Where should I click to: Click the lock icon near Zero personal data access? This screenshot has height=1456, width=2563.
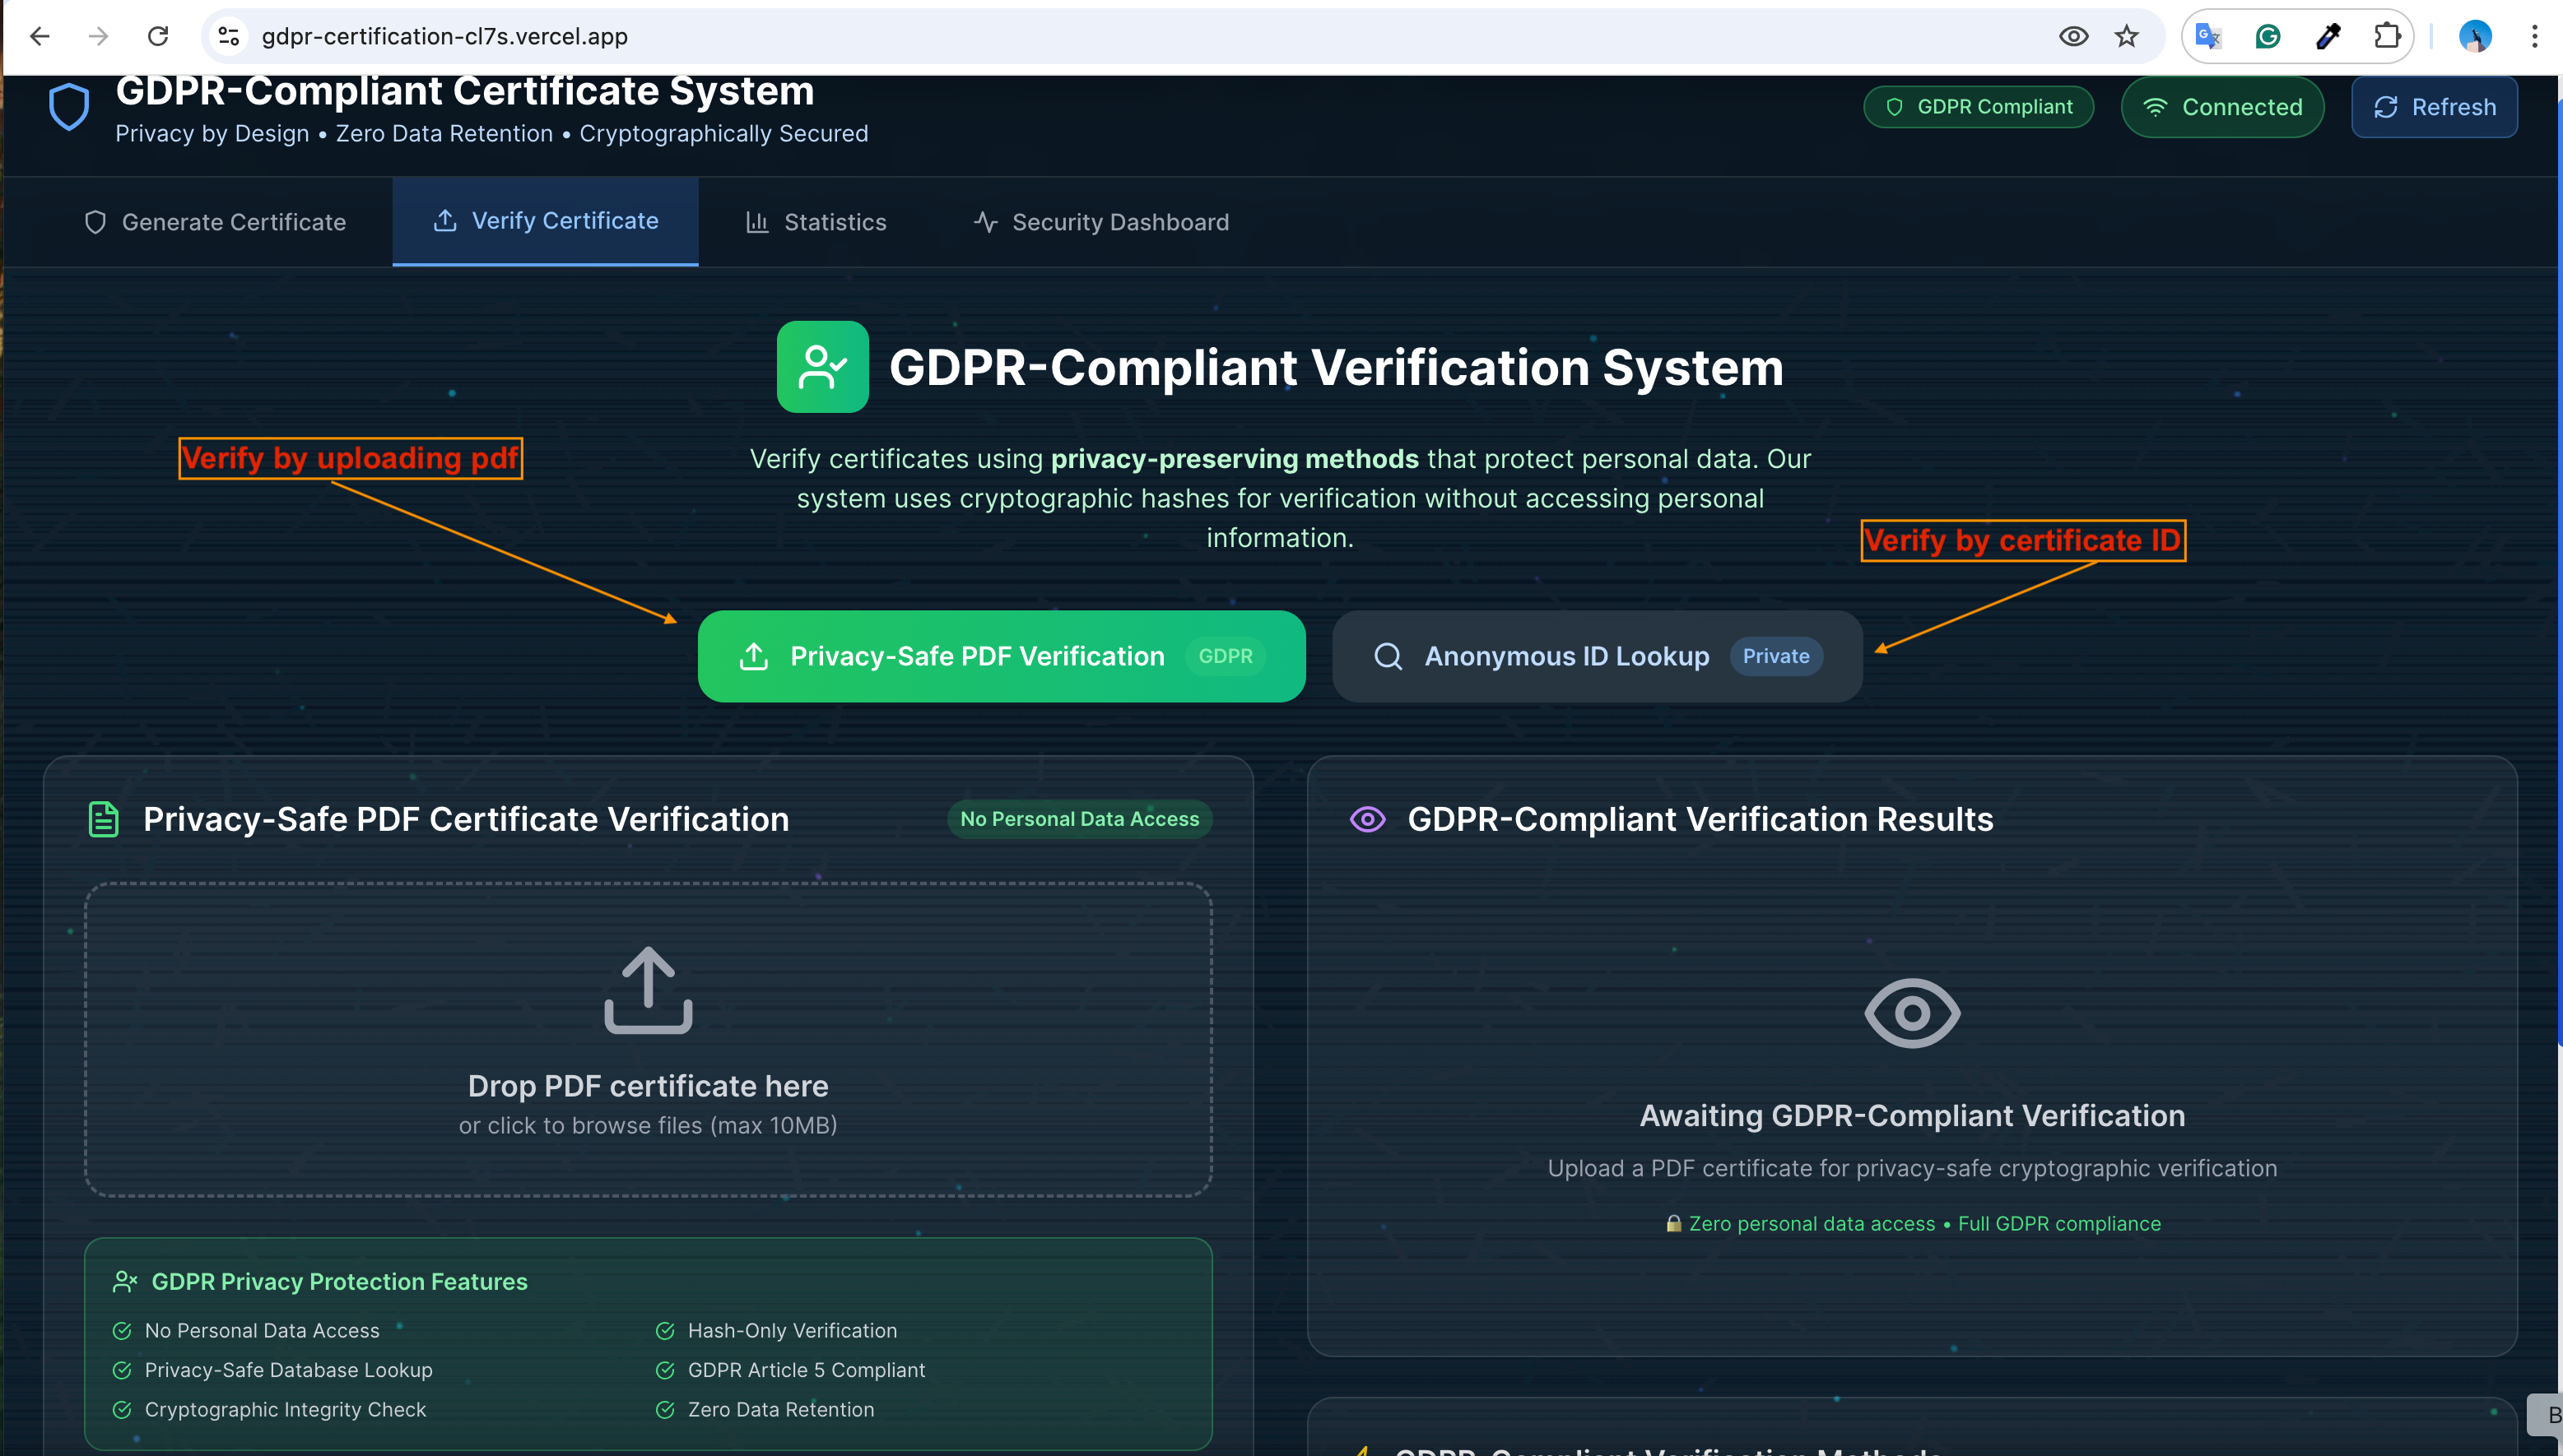pos(1672,1223)
